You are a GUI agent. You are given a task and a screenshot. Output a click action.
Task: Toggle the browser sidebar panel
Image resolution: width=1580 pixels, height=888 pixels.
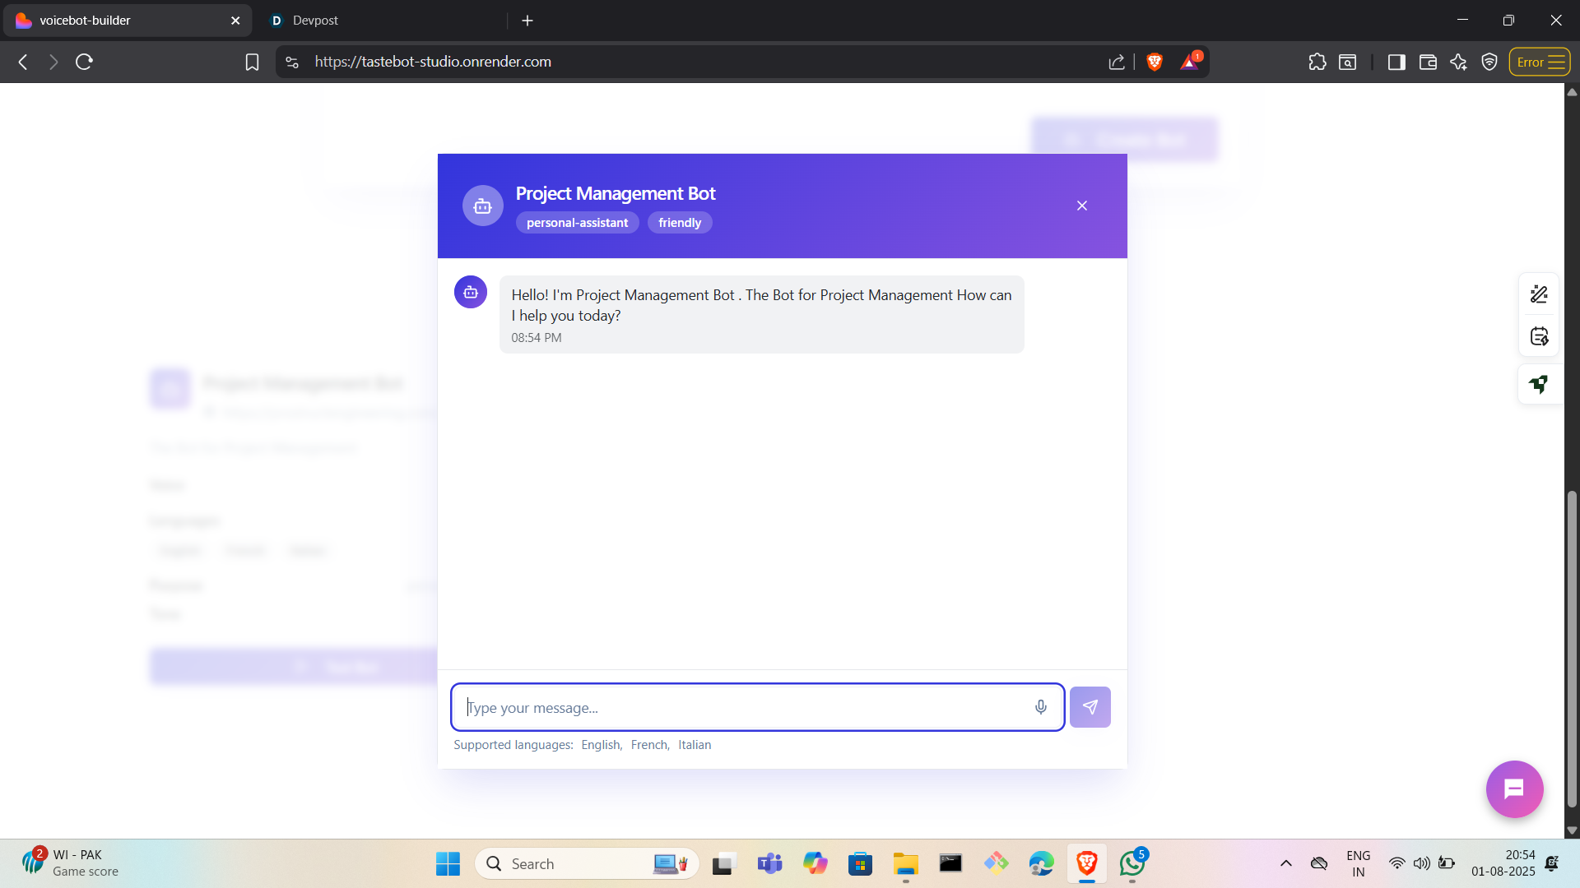(x=1396, y=62)
